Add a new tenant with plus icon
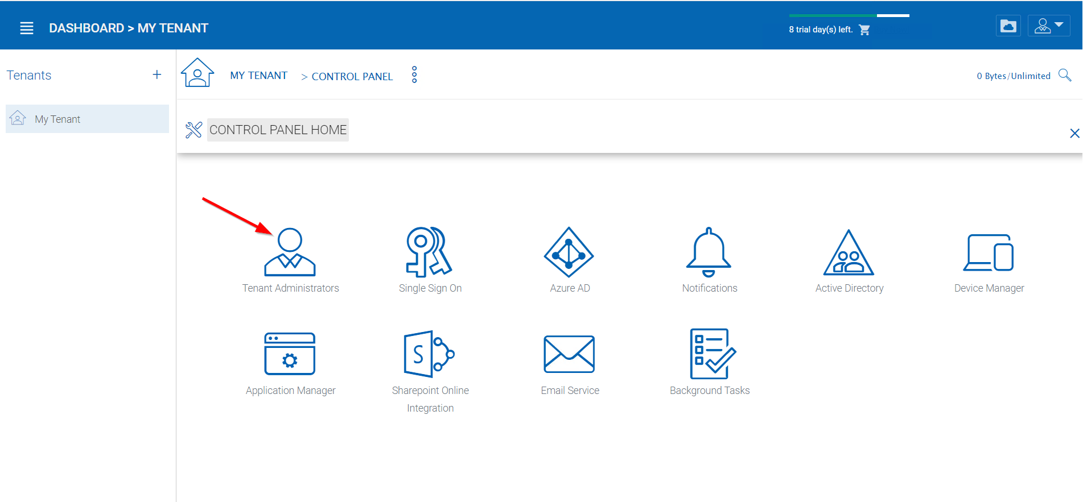Screen dimensions: 1083x502 click(157, 74)
